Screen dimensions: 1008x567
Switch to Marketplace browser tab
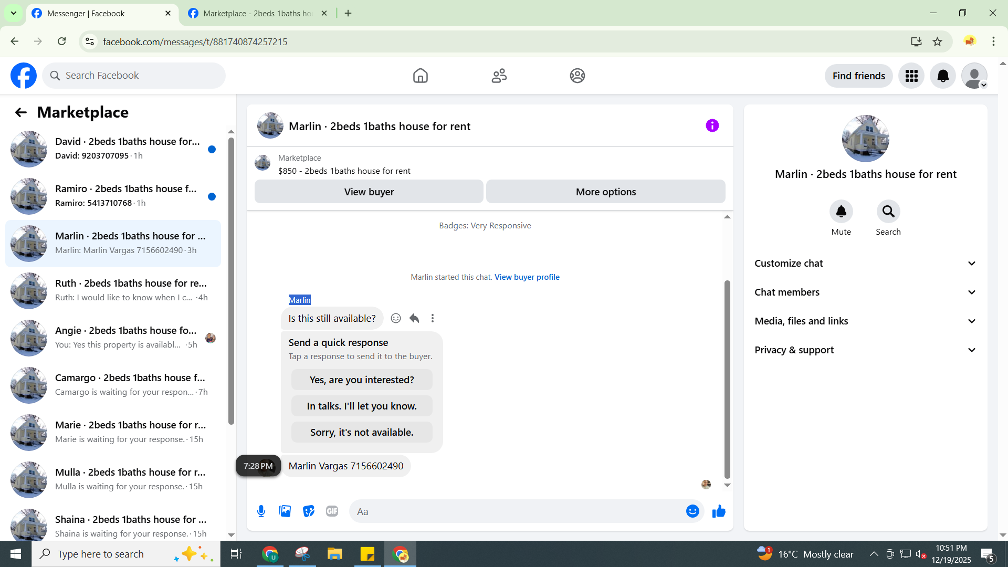[x=257, y=13]
